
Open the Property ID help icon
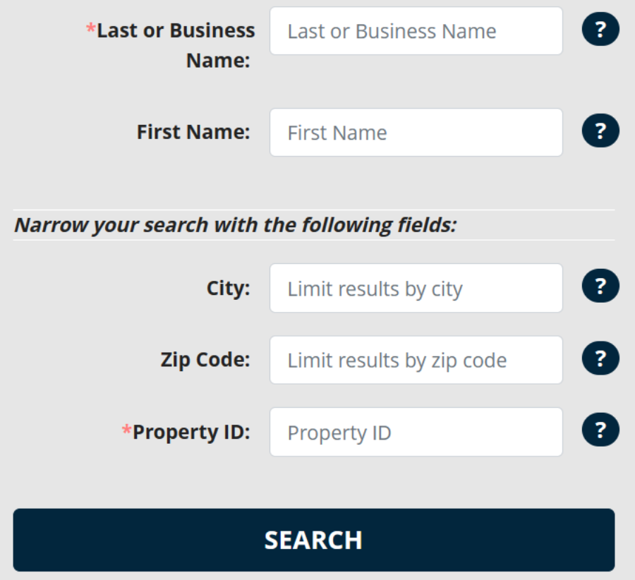coord(600,431)
